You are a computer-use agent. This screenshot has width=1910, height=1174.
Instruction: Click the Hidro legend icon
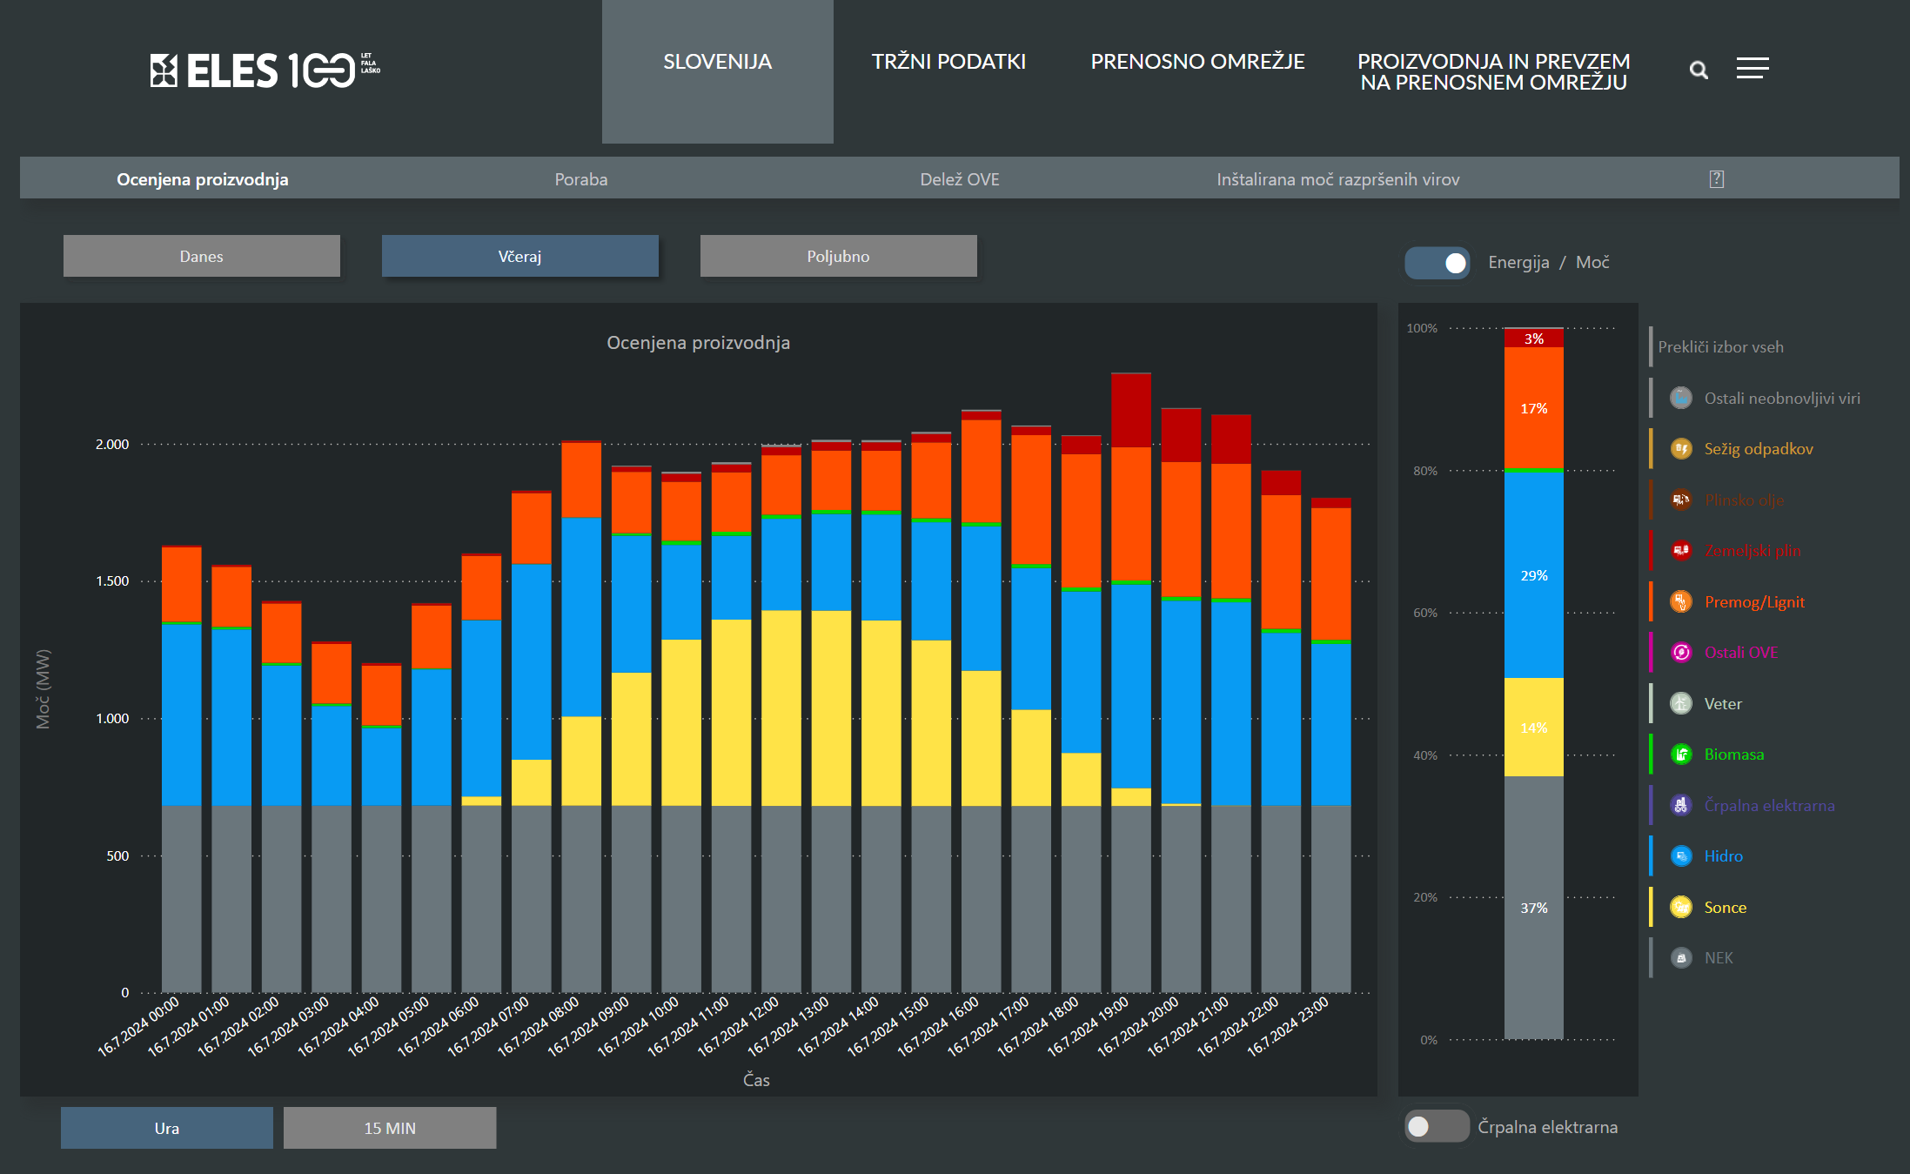point(1680,856)
